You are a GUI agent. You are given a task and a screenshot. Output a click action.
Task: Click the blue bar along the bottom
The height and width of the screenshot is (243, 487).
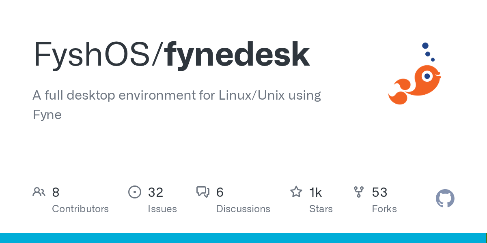(243, 238)
